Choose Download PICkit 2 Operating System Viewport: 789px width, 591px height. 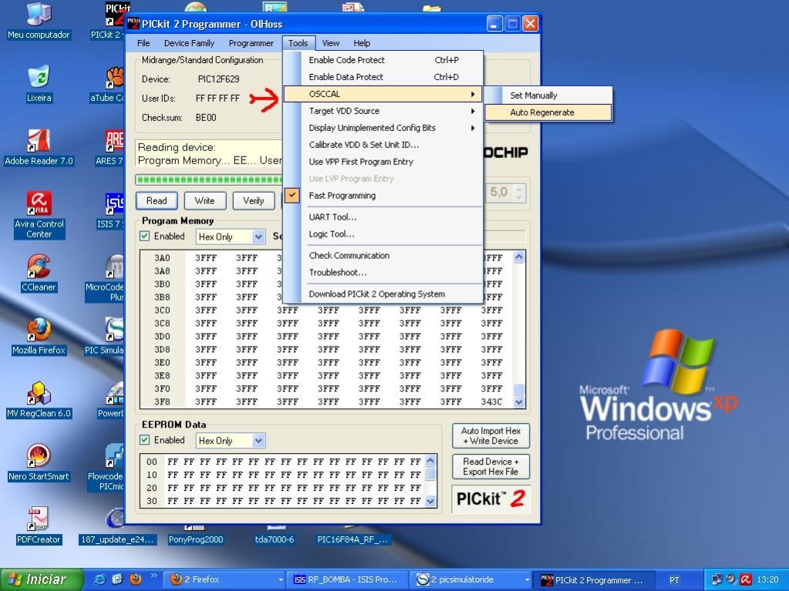[x=383, y=294]
